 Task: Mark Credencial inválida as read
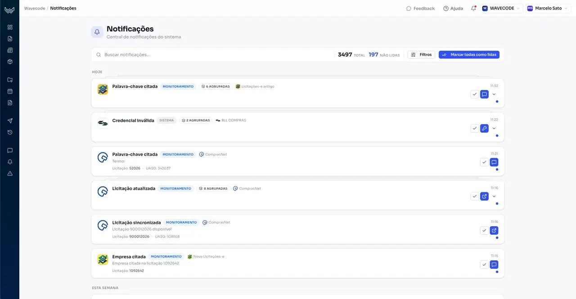(475, 128)
